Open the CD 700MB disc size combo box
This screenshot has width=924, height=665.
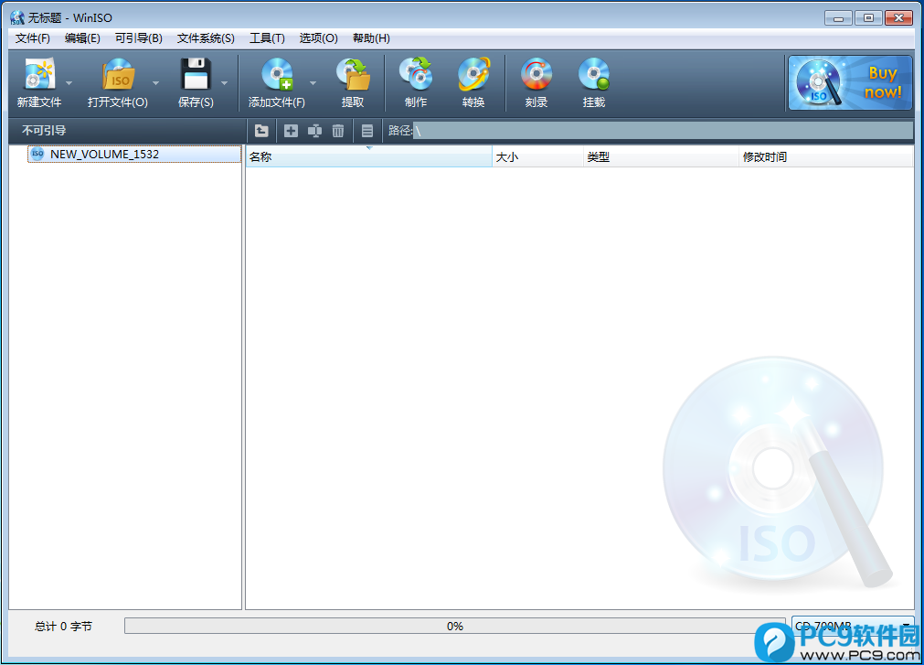pyautogui.click(x=853, y=626)
